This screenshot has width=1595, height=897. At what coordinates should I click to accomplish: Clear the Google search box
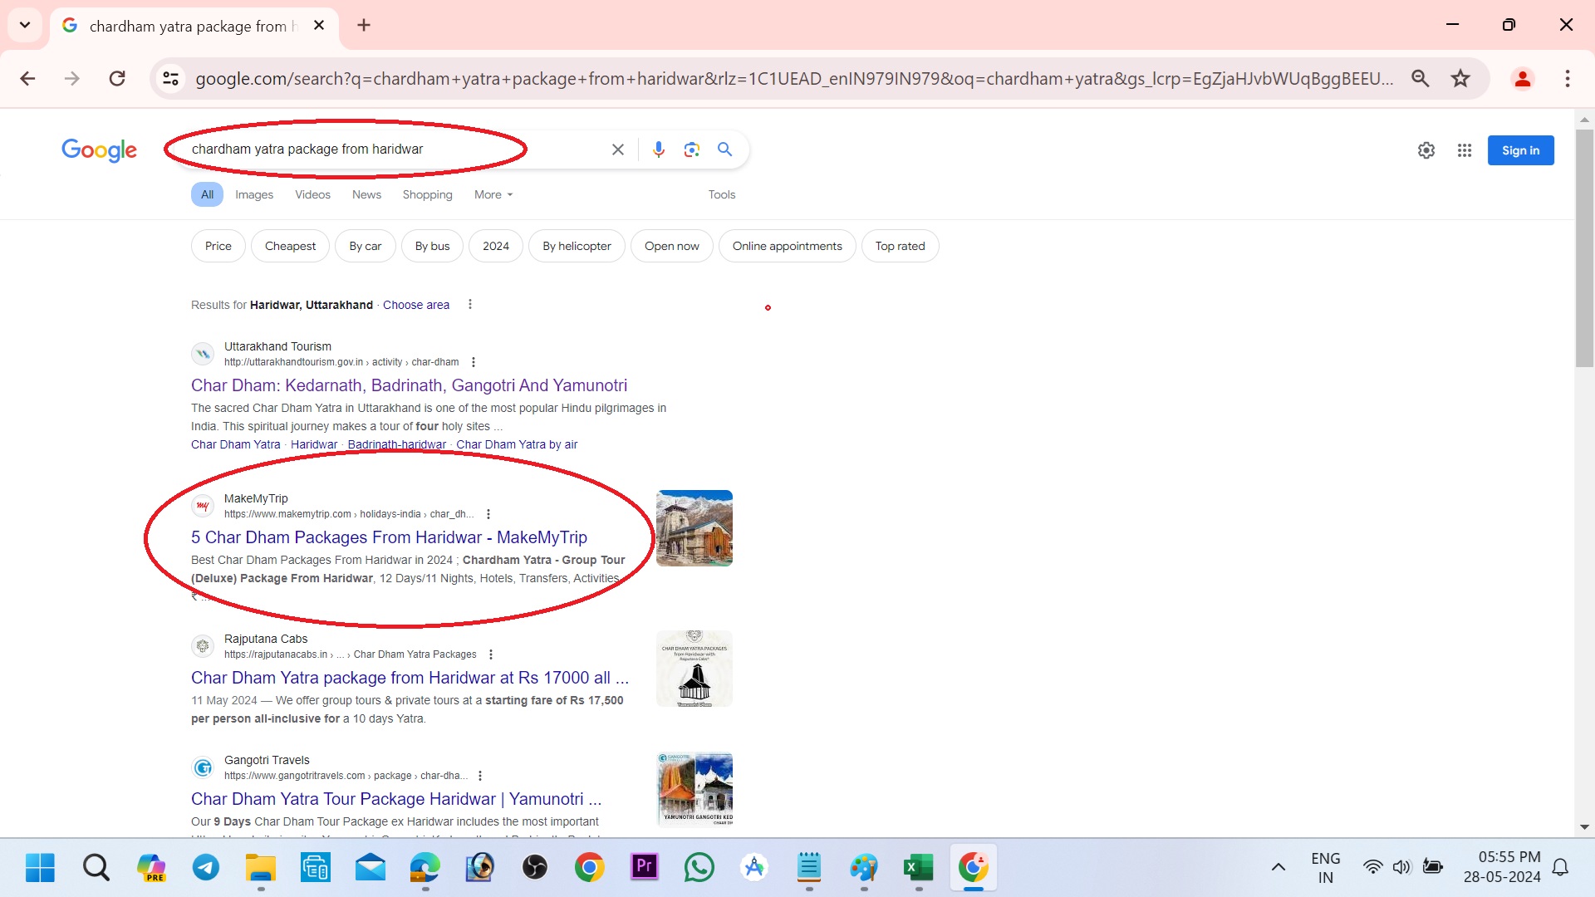point(618,149)
